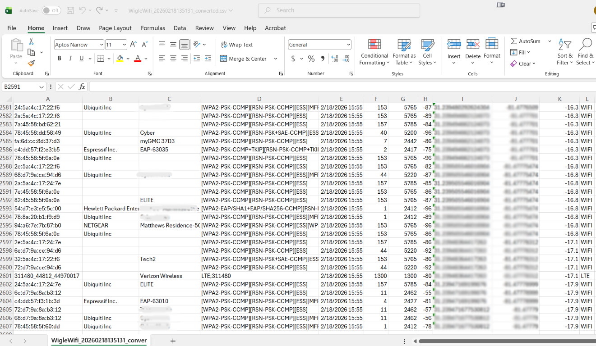Undo the last action

(x=82, y=10)
